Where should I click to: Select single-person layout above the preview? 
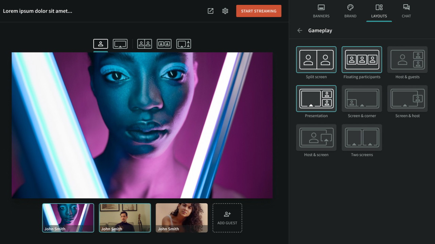coord(101,44)
